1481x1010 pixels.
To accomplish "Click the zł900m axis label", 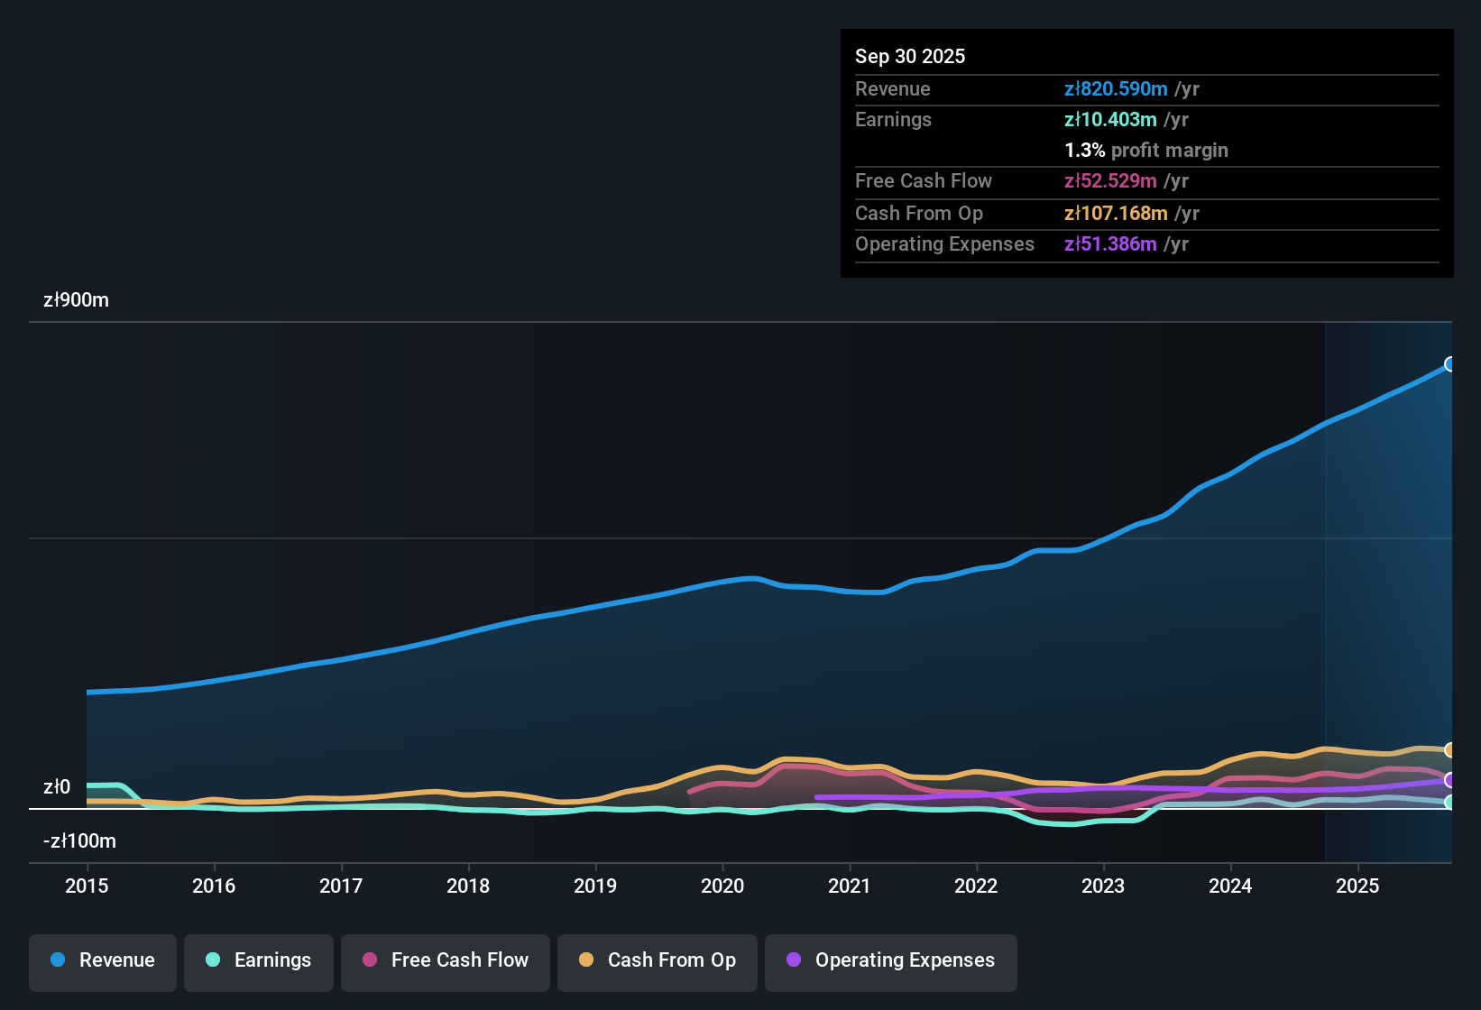I will [x=76, y=300].
